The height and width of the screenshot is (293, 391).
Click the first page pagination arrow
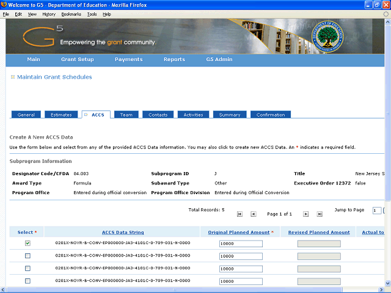pyautogui.click(x=239, y=214)
